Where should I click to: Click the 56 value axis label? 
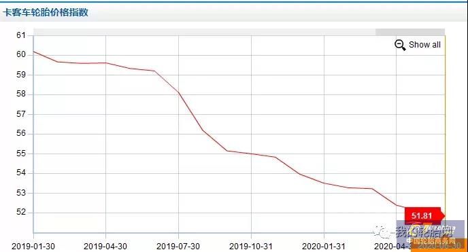[x=21, y=133]
